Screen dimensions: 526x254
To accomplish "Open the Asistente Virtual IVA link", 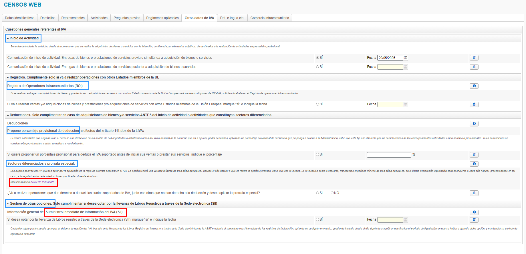I will pyautogui.click(x=42, y=182).
